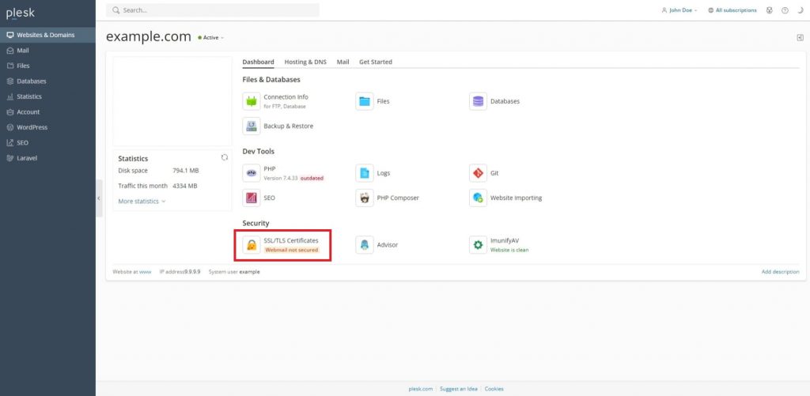Open Account in the left sidebar

click(x=47, y=112)
